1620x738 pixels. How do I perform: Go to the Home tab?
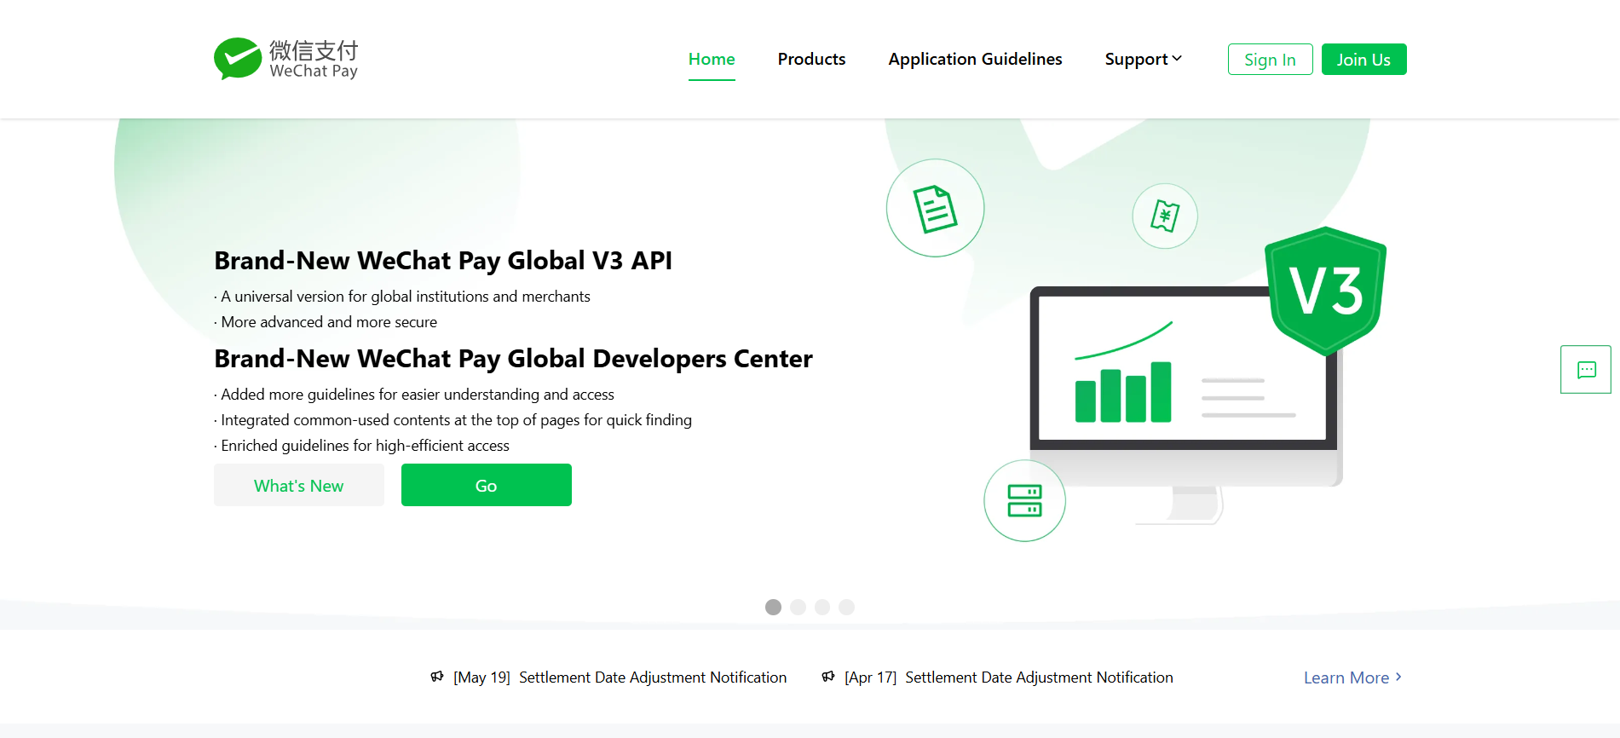(712, 59)
